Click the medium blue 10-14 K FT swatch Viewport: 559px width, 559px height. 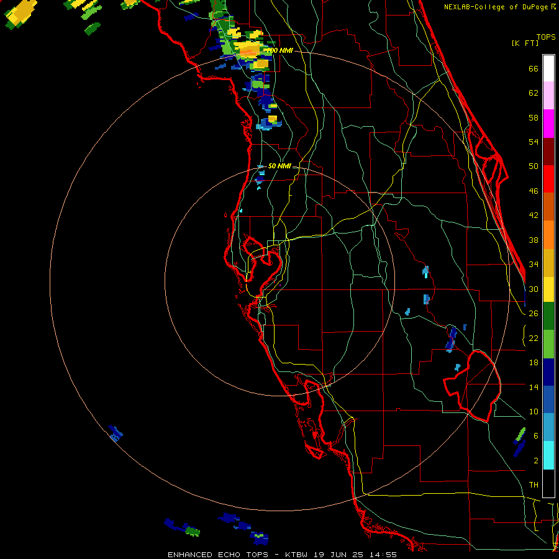click(x=548, y=399)
